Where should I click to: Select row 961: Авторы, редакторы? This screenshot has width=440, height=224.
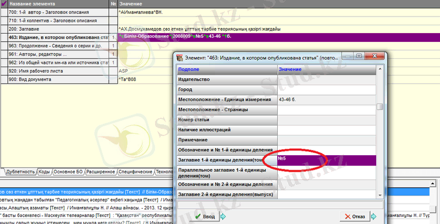(x=58, y=54)
